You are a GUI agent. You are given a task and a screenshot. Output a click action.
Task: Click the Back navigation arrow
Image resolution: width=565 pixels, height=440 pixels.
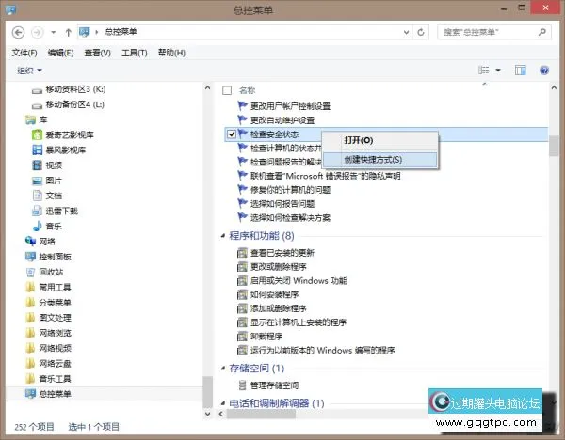click(19, 32)
